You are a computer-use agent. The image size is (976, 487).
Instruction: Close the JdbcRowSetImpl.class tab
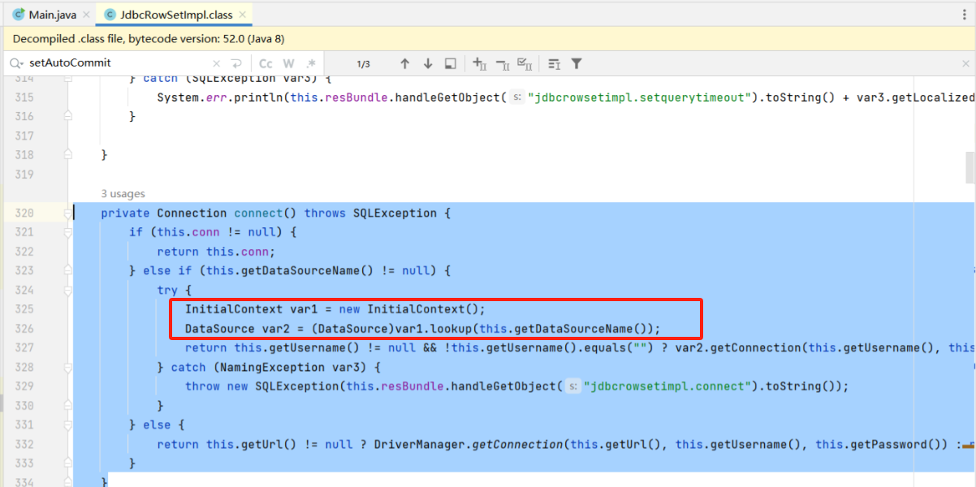coord(243,15)
